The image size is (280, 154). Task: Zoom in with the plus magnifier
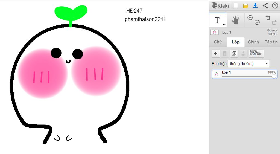(250, 18)
